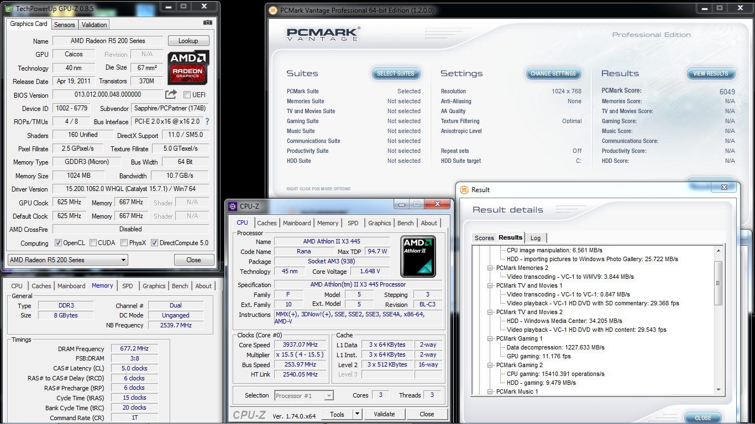Click the 'RIGHT CLICK FOR MORE OPTIONS' text
755x424 pixels.
(318, 189)
